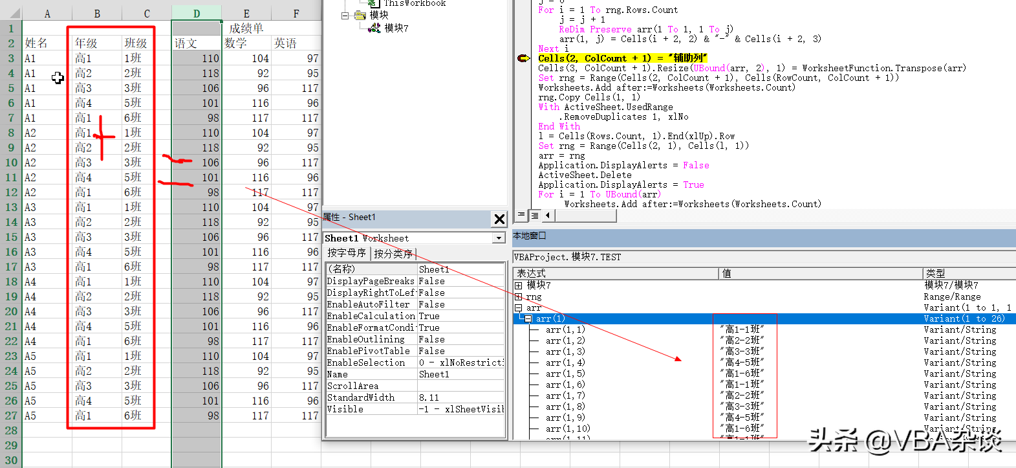The height and width of the screenshot is (468, 1016).
Task: Select row 2 header
Action: coord(11,43)
